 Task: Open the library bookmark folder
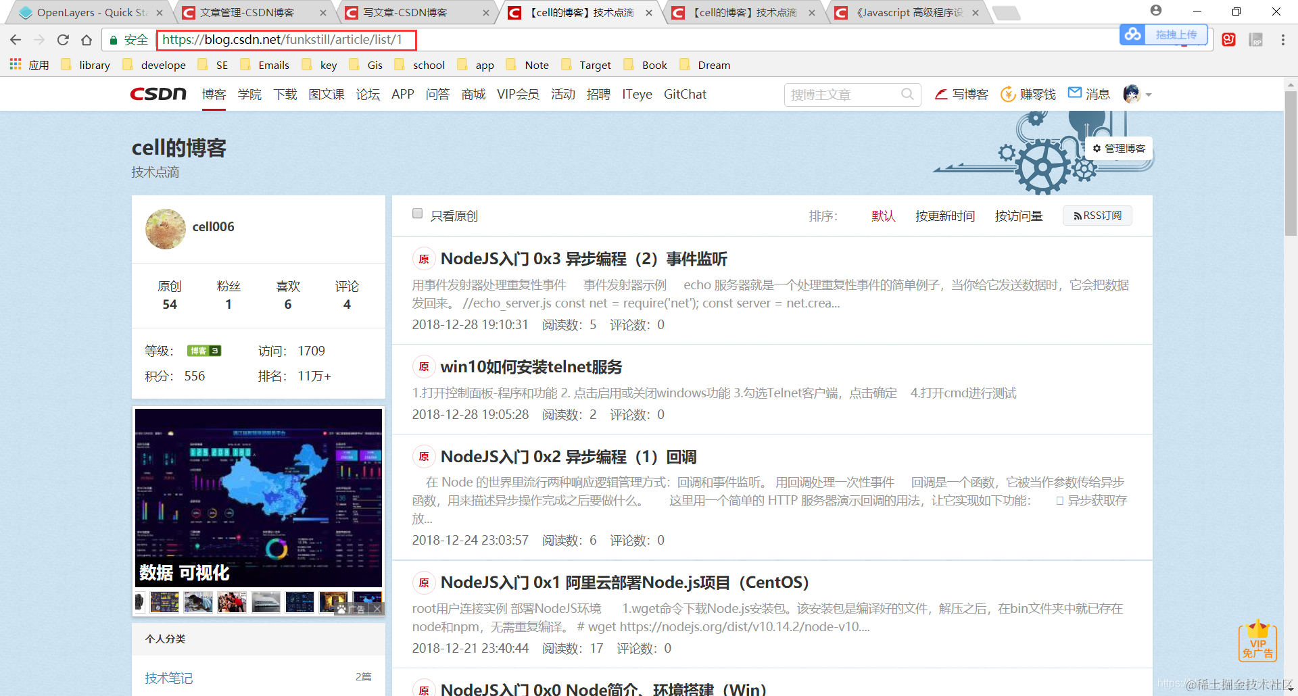point(86,65)
